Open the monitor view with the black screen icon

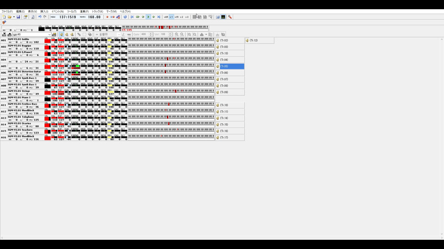point(223,17)
